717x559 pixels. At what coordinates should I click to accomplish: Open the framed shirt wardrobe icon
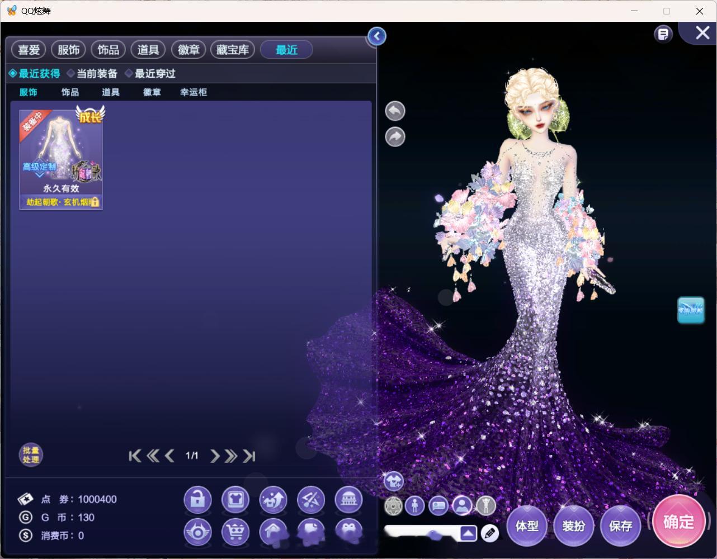tap(235, 500)
